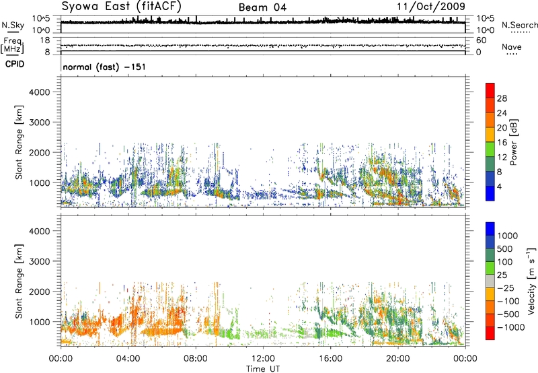Click the "500" label on velocity colorbar
538x373 pixels.
click(x=505, y=249)
